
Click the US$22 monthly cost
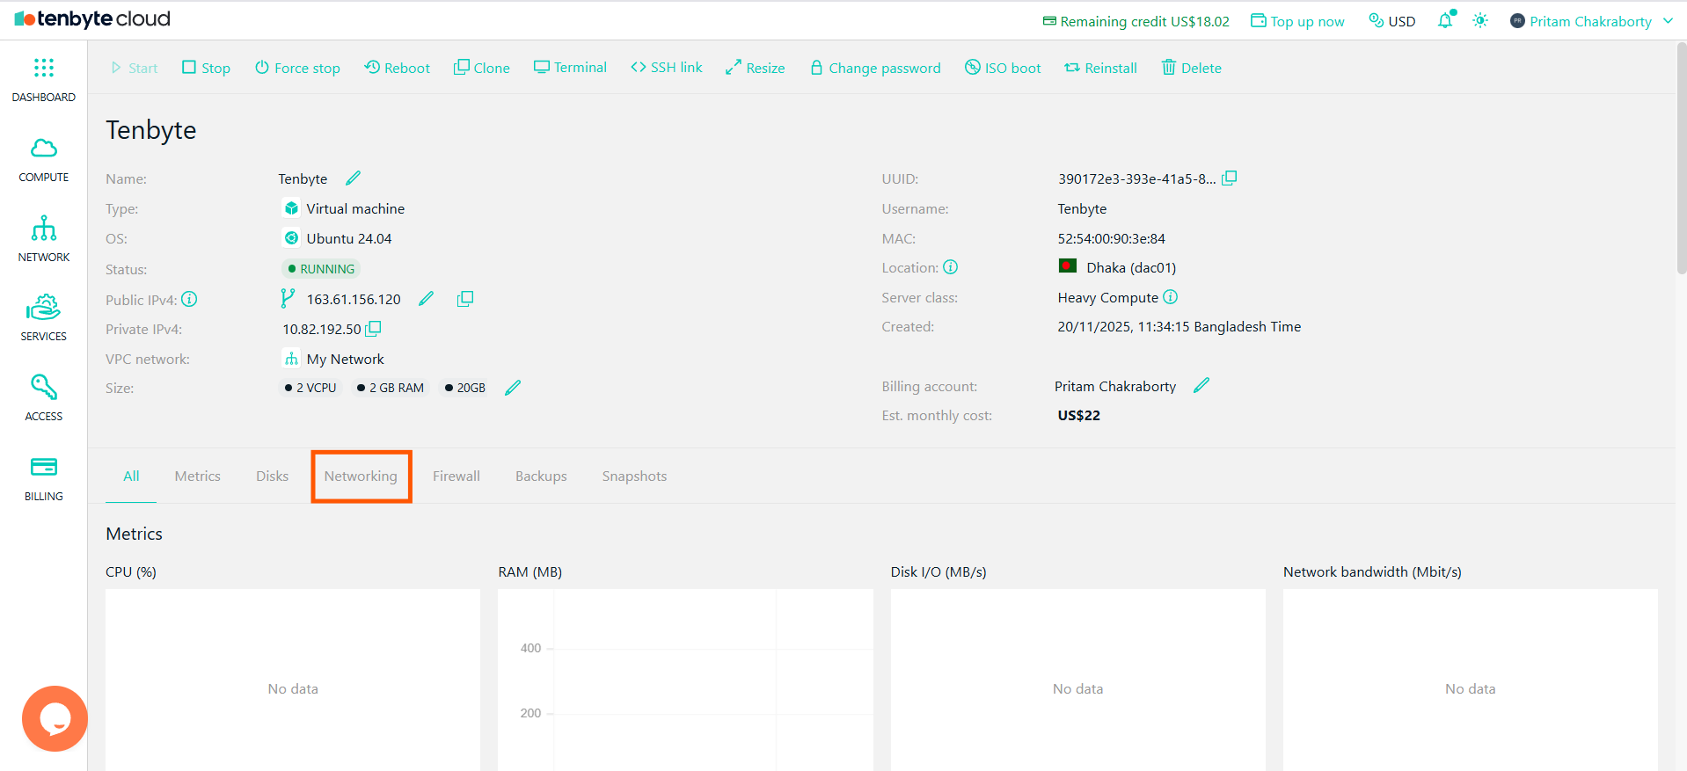(x=1078, y=415)
